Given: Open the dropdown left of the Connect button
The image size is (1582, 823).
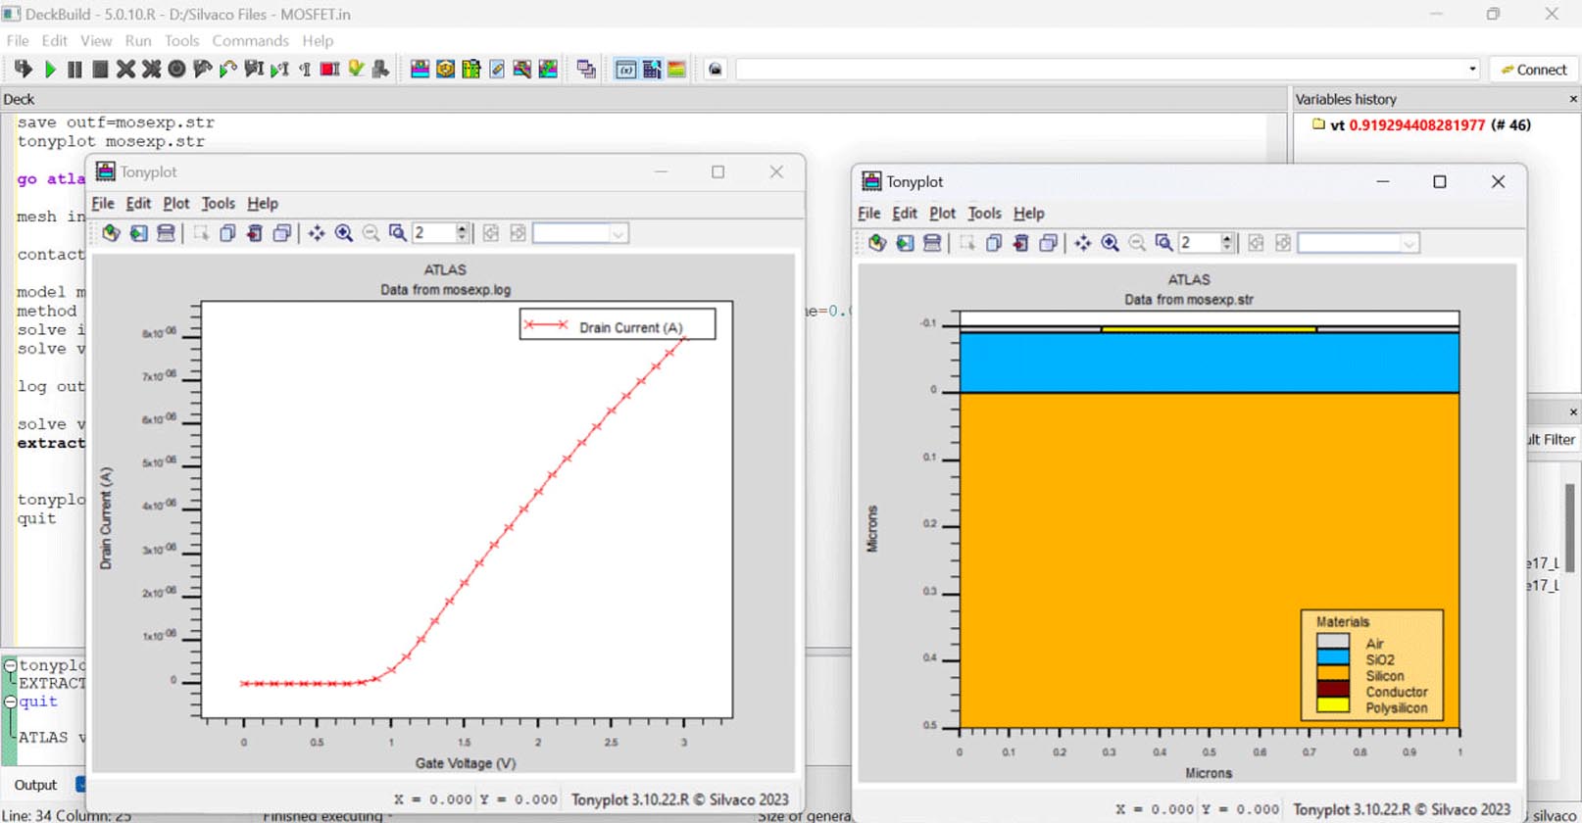Looking at the screenshot, I should tap(1472, 69).
